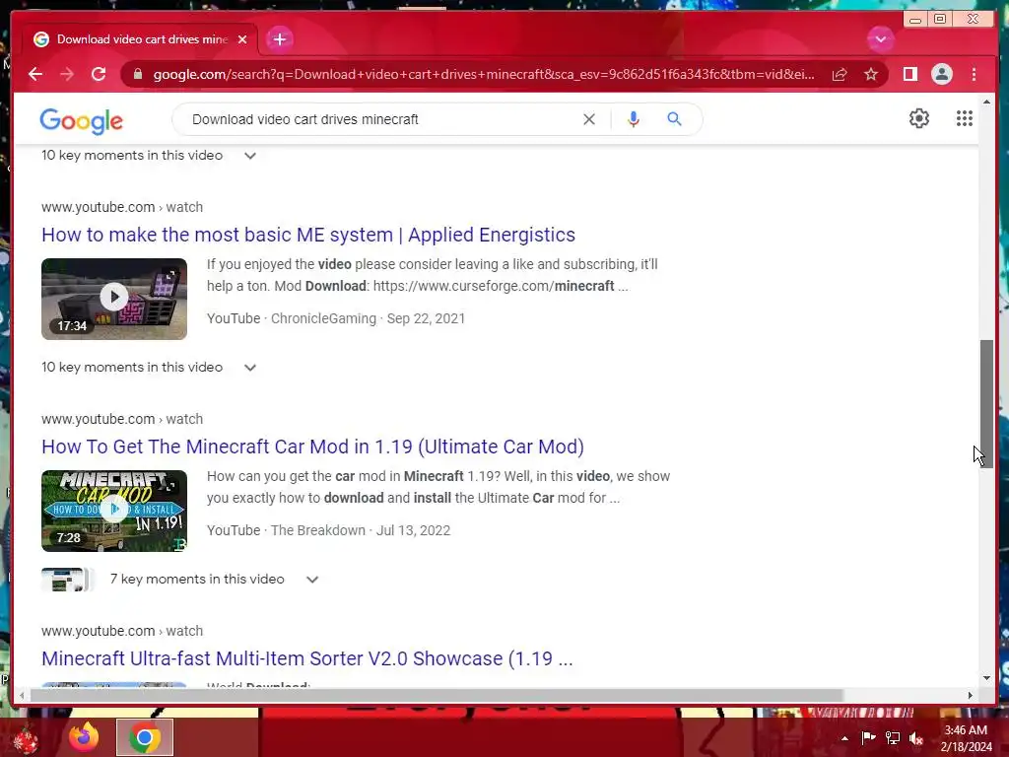Click the Google search text field

379,119
